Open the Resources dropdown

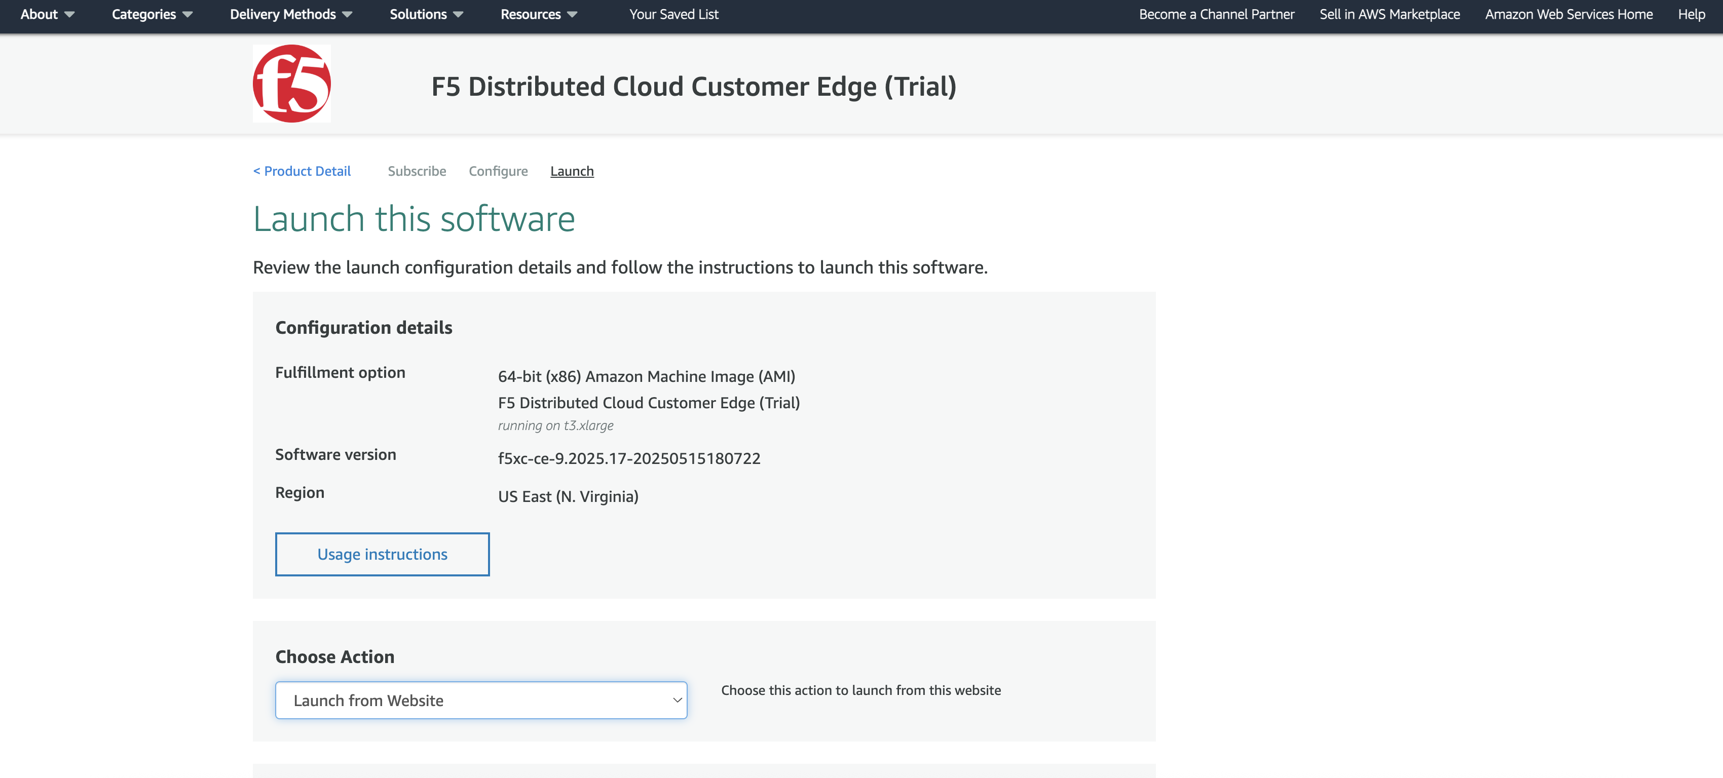point(538,14)
